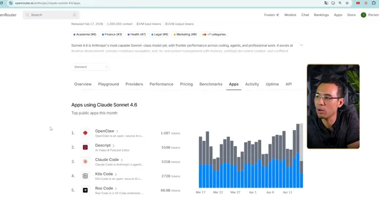
Task: Click the Marketing (#8) category tag
Action: tap(185, 34)
